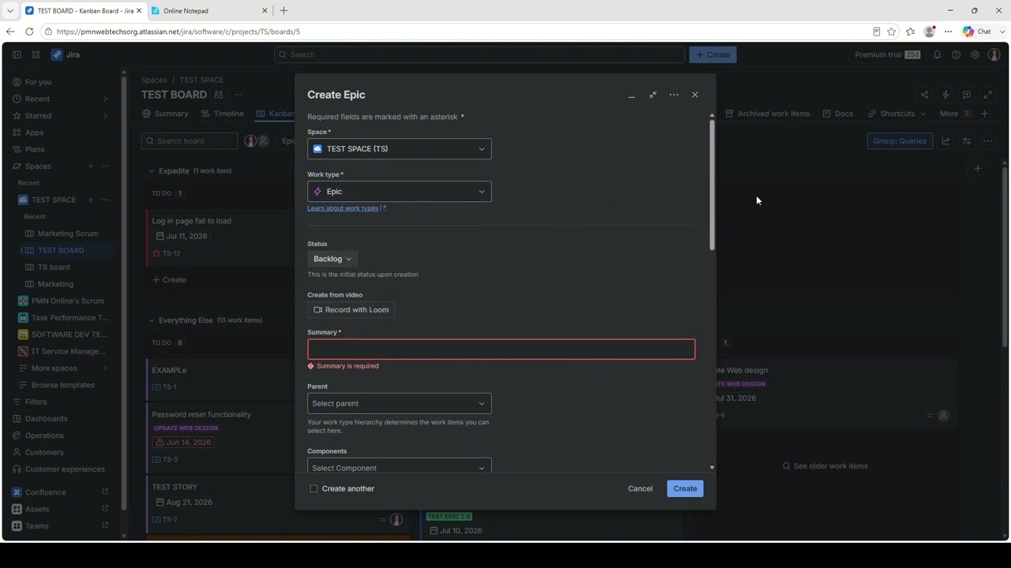The image size is (1011, 568).
Task: Open Marketing Scrum board in the sidebar
Action: click(x=68, y=234)
